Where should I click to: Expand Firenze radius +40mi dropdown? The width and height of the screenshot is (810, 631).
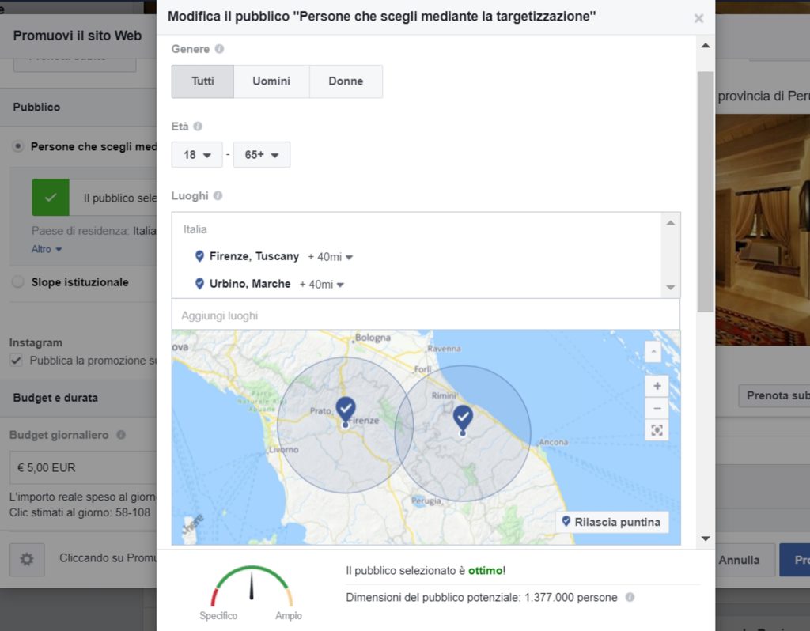pos(331,257)
